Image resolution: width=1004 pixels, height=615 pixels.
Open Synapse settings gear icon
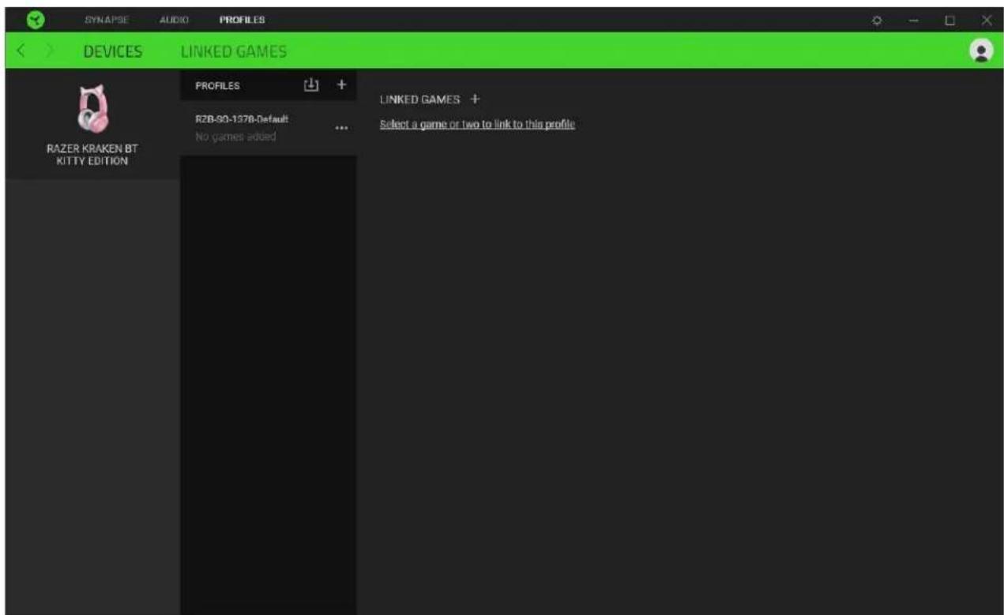[x=876, y=19]
